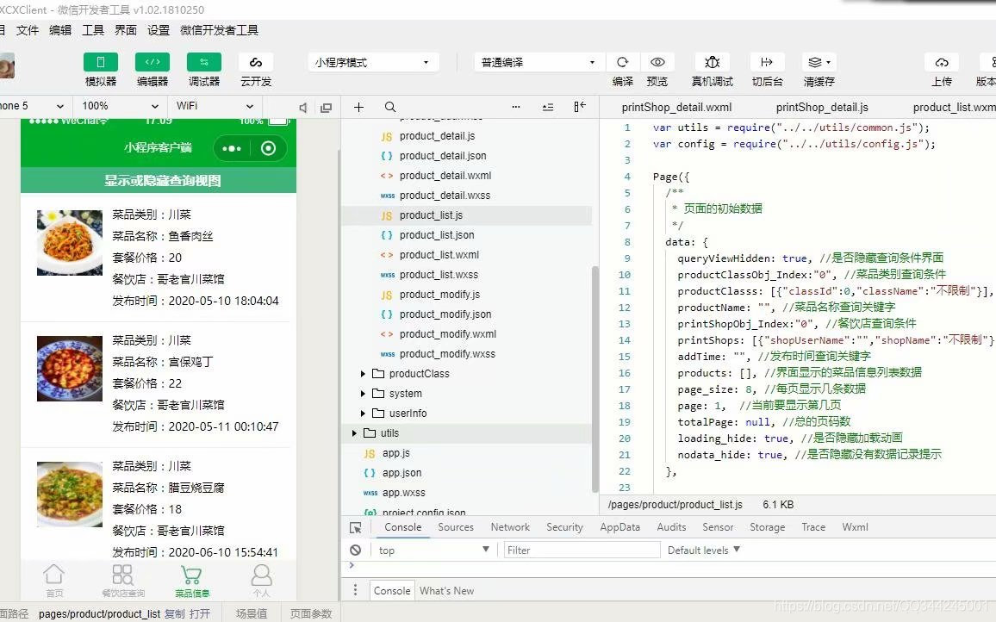Open Default levels dropdown
Image resolution: width=996 pixels, height=622 pixels.
pos(703,550)
